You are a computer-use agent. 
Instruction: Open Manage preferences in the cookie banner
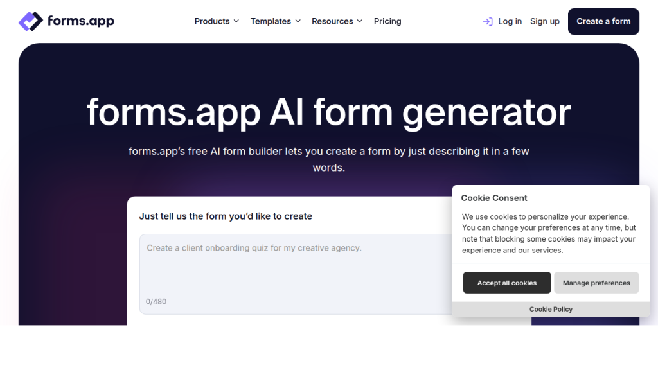click(596, 283)
